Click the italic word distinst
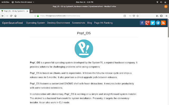The width and height of the screenshot is (169, 105). click(38, 98)
